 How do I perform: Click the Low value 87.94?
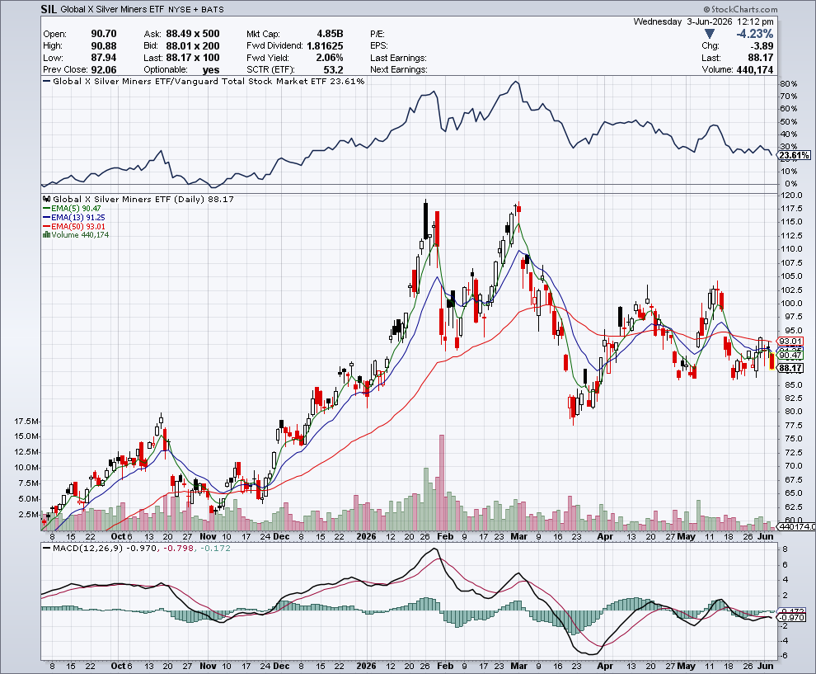tap(104, 58)
